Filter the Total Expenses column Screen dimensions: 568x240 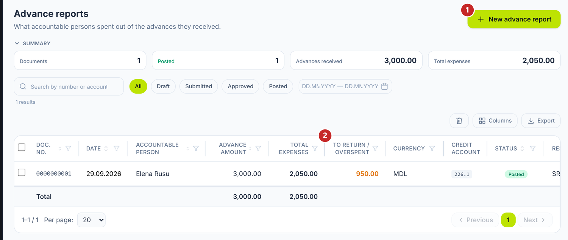coord(315,149)
